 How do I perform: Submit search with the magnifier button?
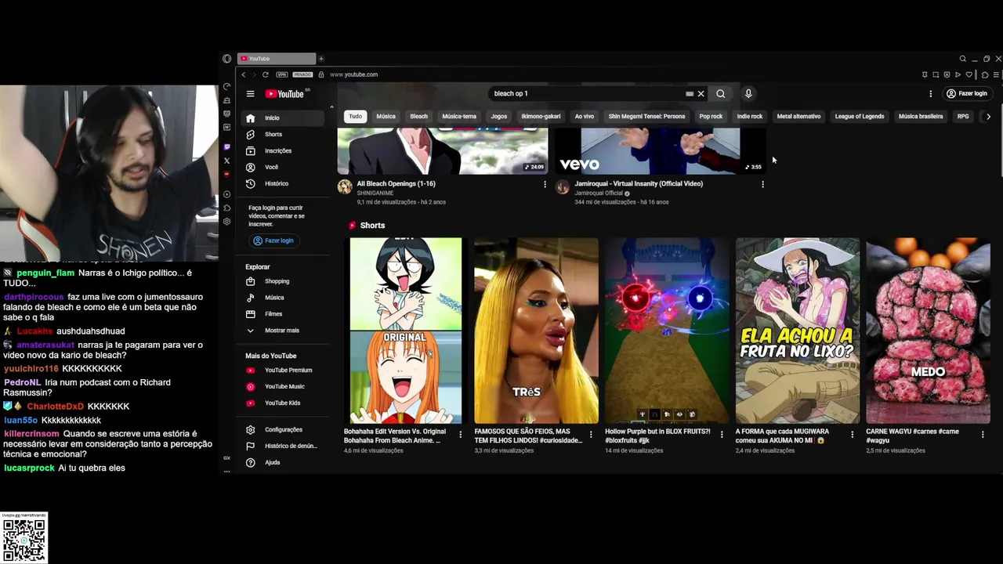point(721,94)
